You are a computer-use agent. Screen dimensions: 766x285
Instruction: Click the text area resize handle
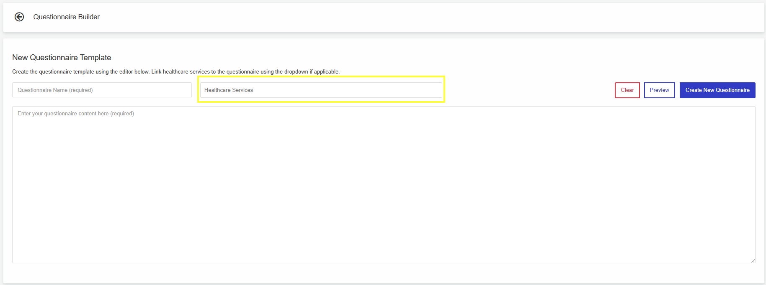[753, 260]
